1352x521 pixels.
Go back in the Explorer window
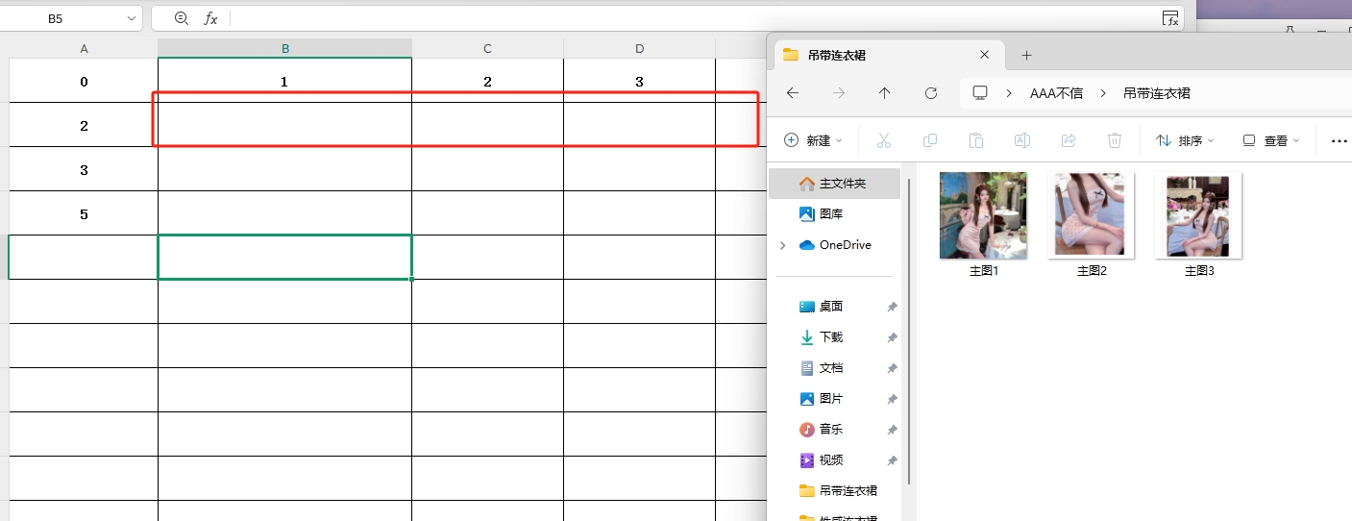pyautogui.click(x=793, y=93)
